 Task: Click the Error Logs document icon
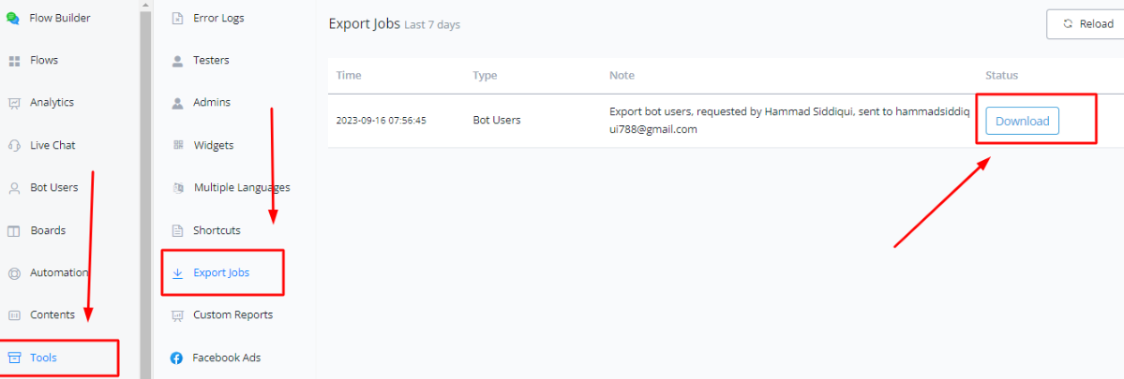178,18
